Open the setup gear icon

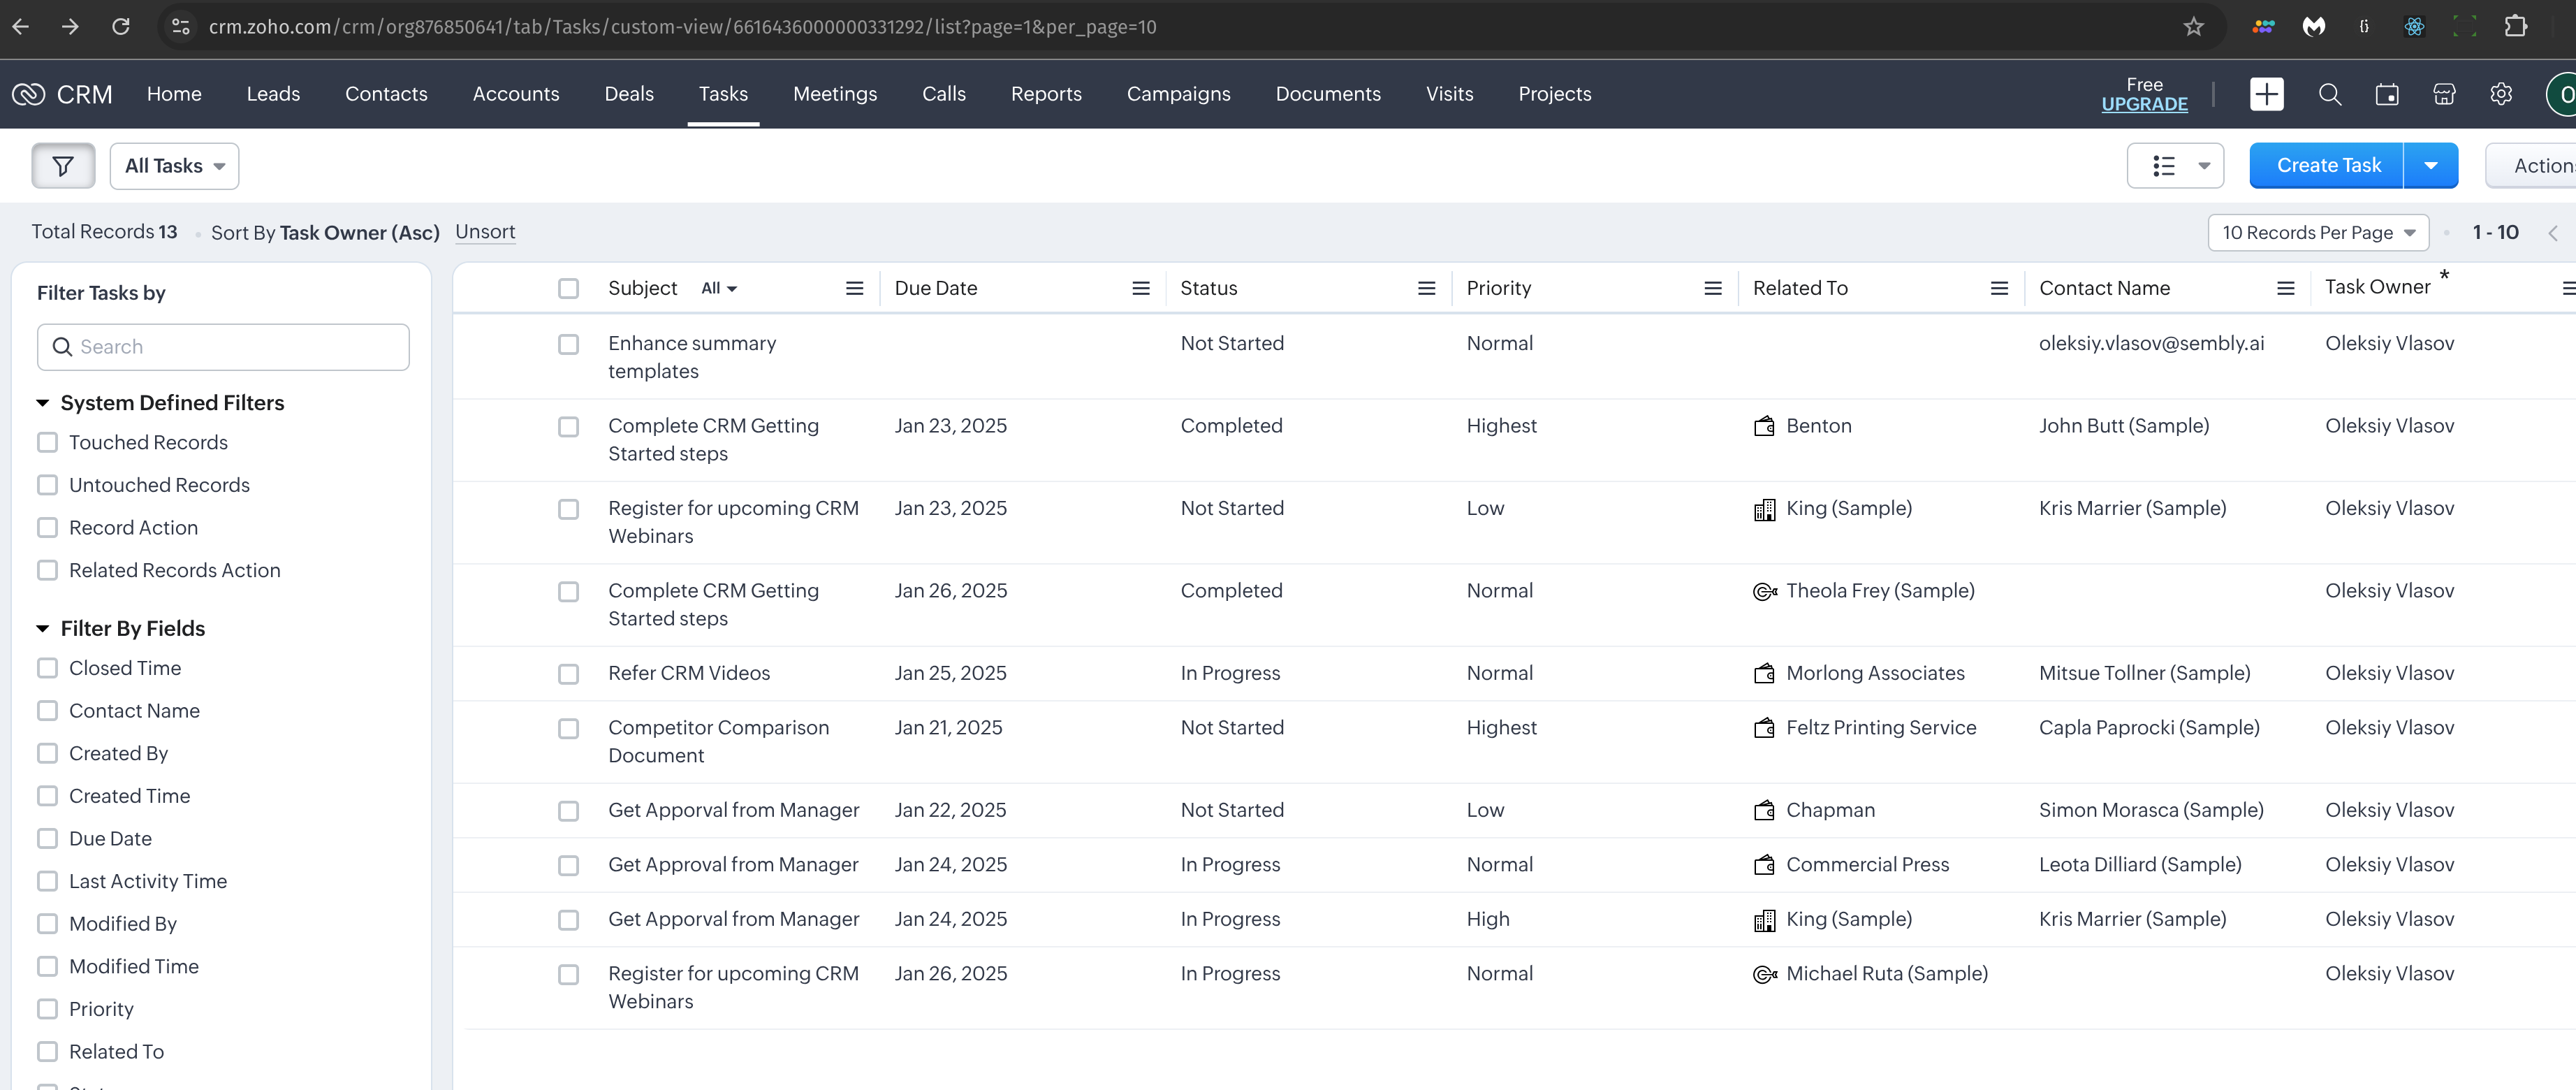[2501, 94]
